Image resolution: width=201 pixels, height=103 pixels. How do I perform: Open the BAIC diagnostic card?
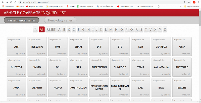tap(140, 88)
